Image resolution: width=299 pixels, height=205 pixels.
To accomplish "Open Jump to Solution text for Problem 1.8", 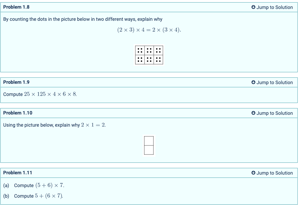I will [275, 7].
